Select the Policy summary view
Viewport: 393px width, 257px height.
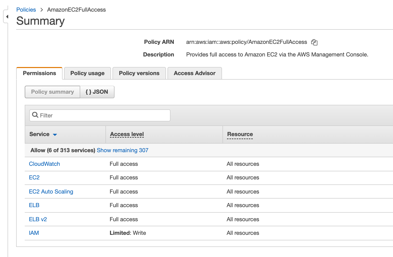(52, 92)
